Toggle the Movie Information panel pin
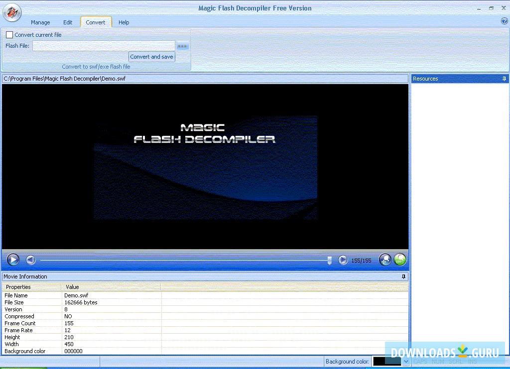 [x=404, y=277]
